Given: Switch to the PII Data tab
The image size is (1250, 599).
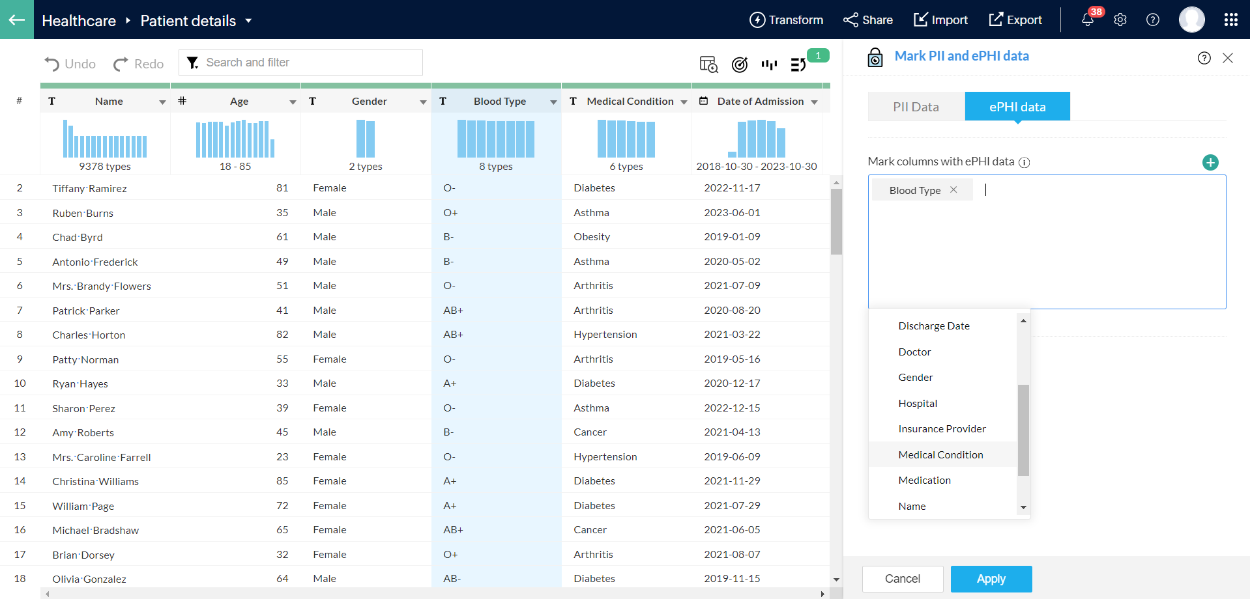Looking at the screenshot, I should click(x=916, y=107).
